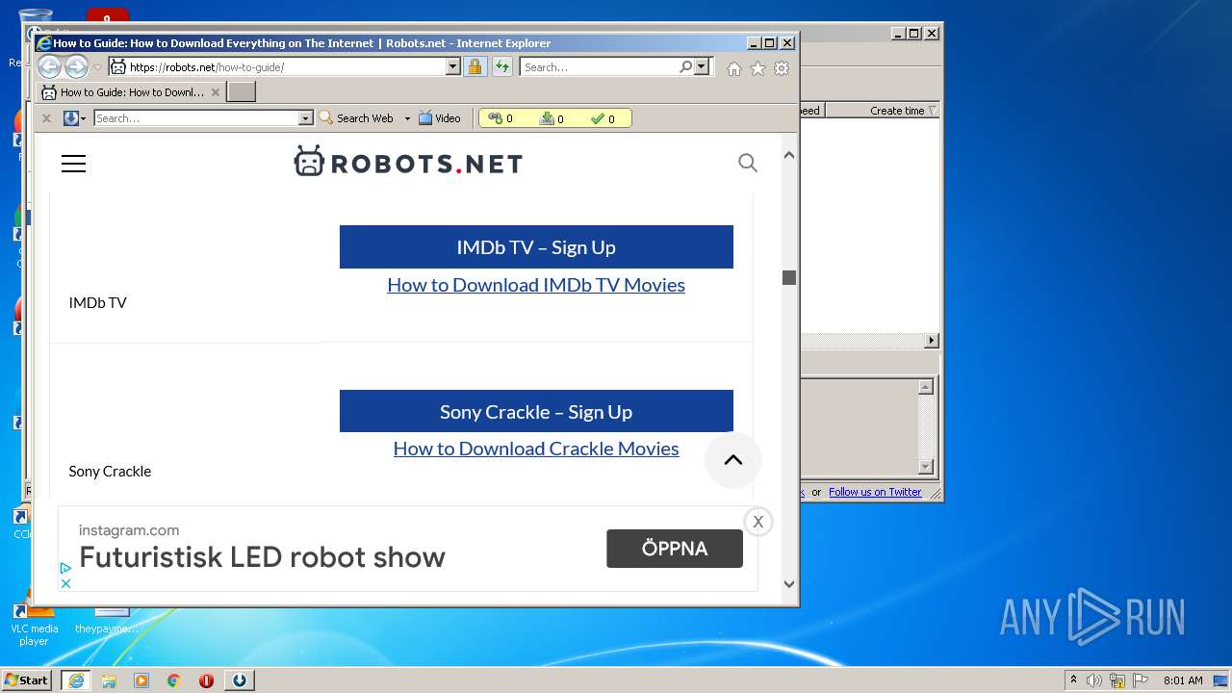Open the Chrome taskbar icon

(x=174, y=680)
